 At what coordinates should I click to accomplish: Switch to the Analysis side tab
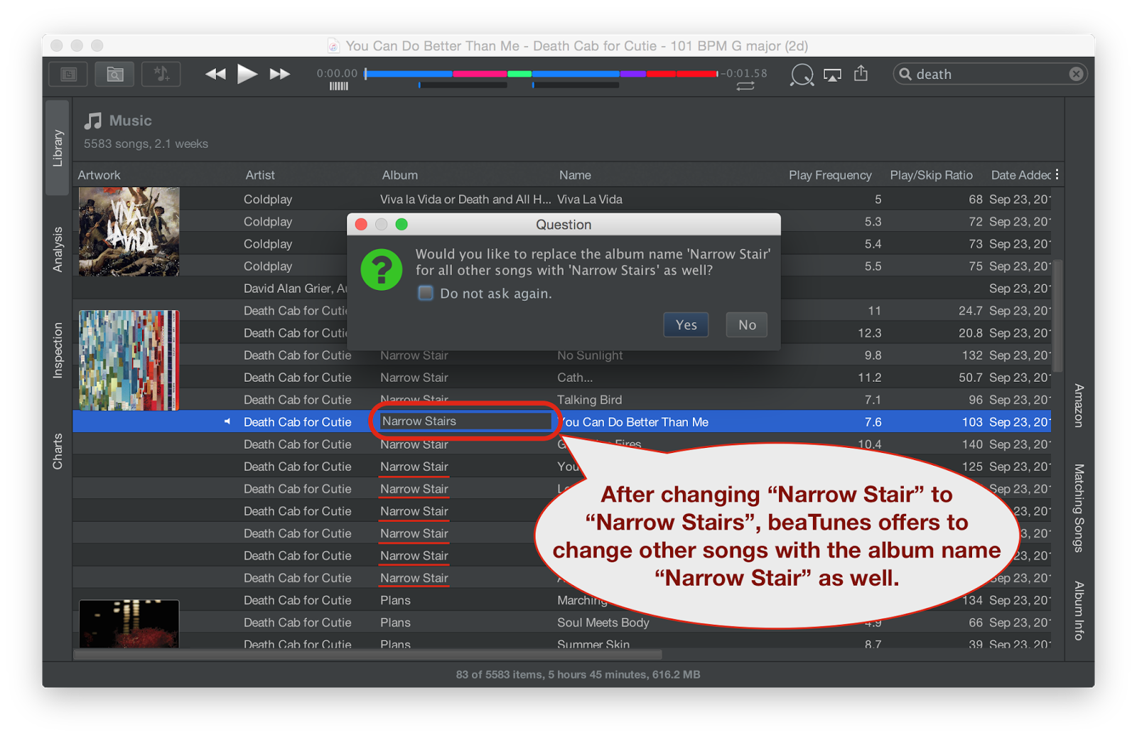(x=58, y=250)
